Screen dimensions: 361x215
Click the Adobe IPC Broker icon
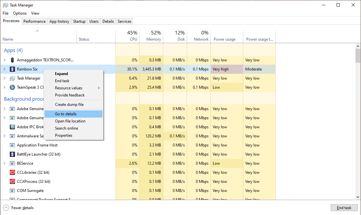[x=12, y=127]
